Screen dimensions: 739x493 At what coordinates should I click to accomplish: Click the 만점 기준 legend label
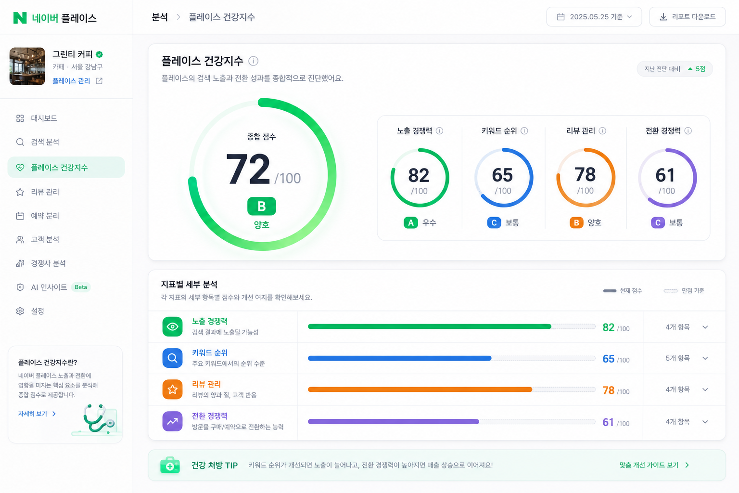point(693,291)
